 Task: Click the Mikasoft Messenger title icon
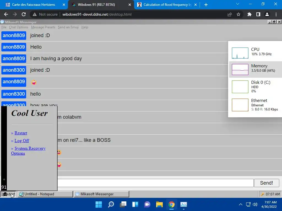[2, 22]
